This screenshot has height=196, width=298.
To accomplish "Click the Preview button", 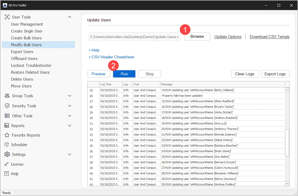I will (99, 74).
